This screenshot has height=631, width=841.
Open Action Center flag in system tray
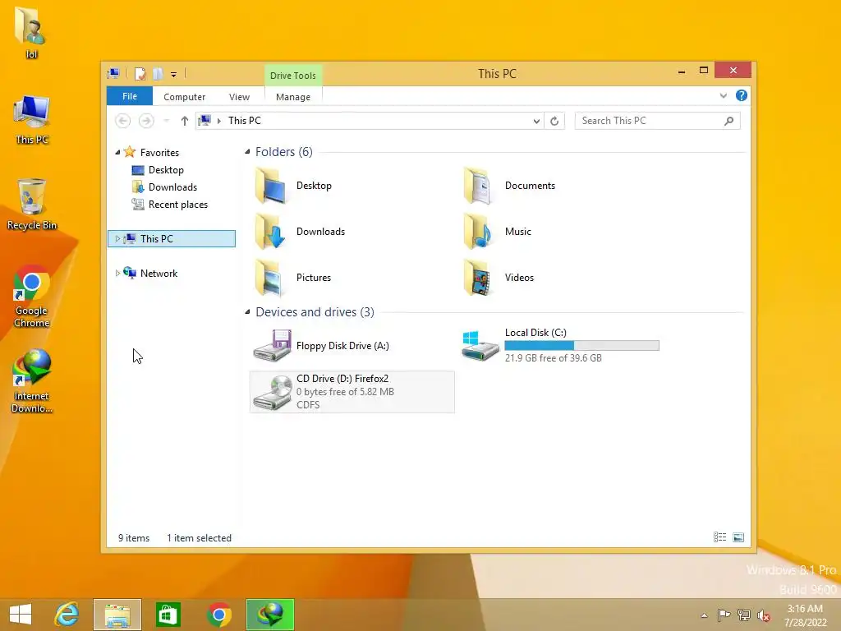coord(724,615)
